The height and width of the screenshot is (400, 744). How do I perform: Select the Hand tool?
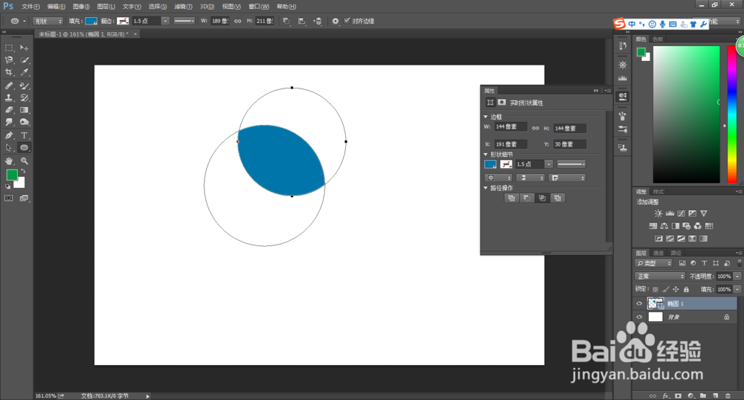[9, 161]
